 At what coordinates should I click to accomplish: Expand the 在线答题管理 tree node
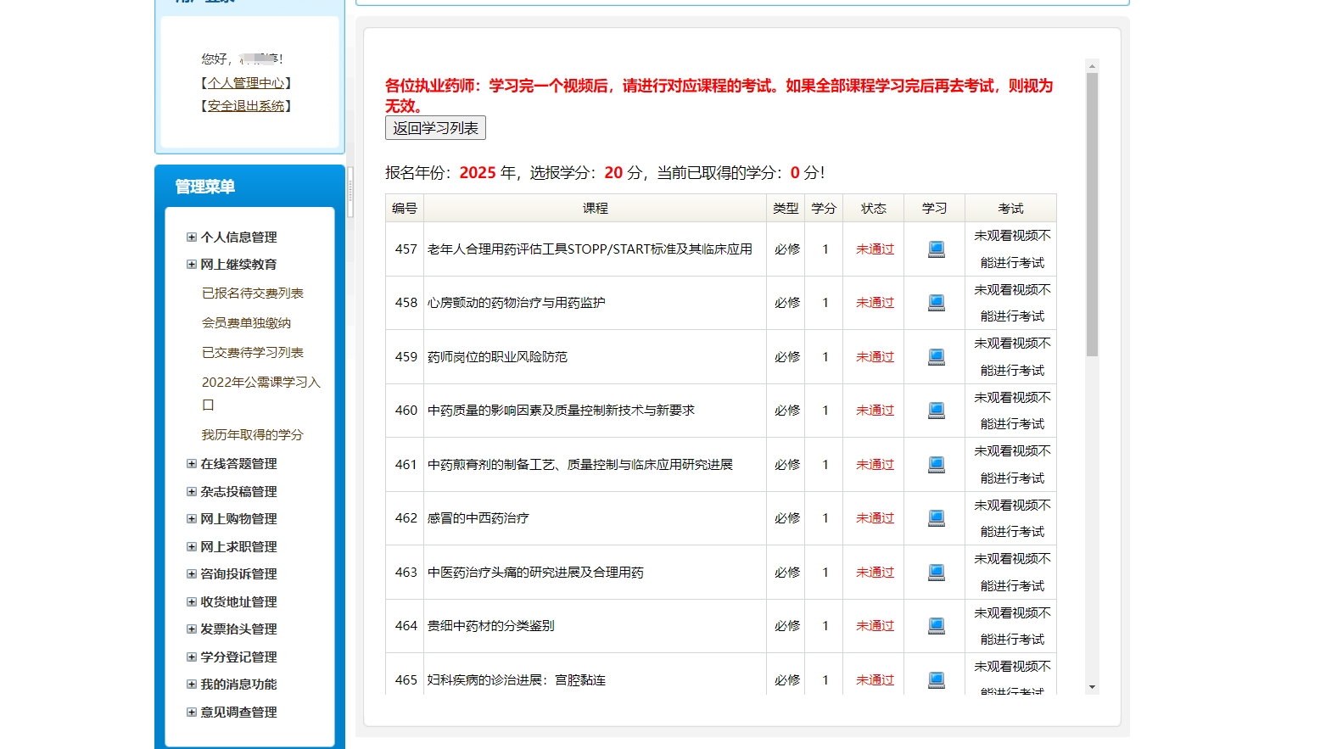click(x=192, y=464)
